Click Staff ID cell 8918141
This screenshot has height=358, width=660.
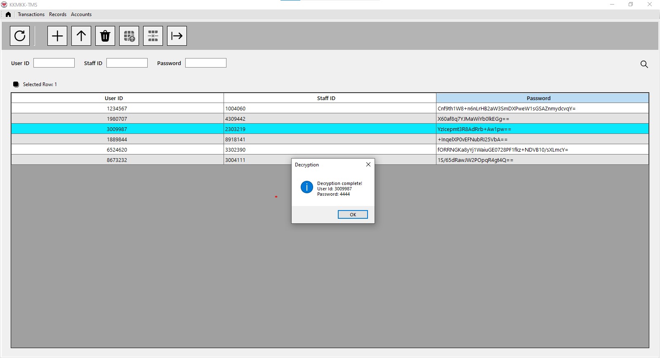[330, 139]
